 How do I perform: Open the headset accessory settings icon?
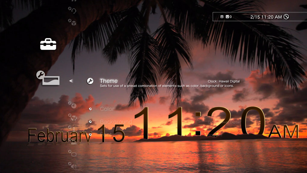coord(72,10)
